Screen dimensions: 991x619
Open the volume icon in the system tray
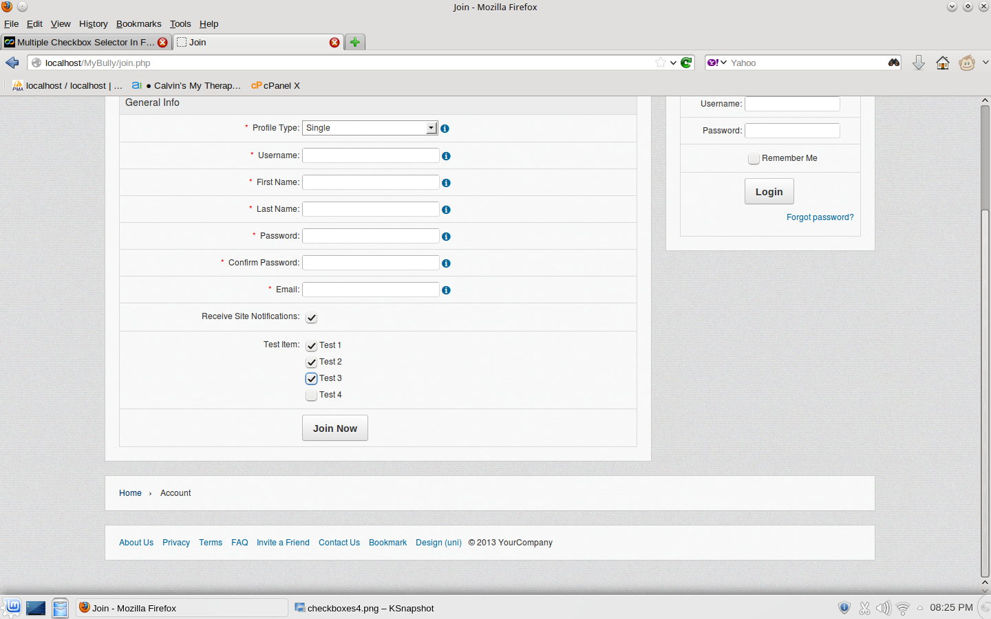882,608
